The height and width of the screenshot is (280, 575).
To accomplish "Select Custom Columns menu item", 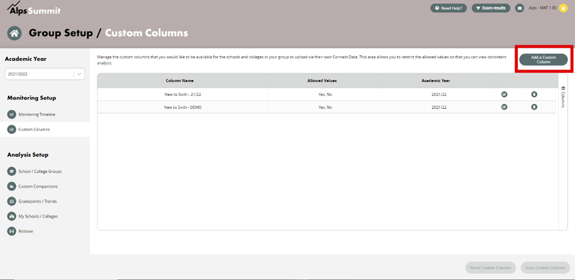I will (34, 130).
